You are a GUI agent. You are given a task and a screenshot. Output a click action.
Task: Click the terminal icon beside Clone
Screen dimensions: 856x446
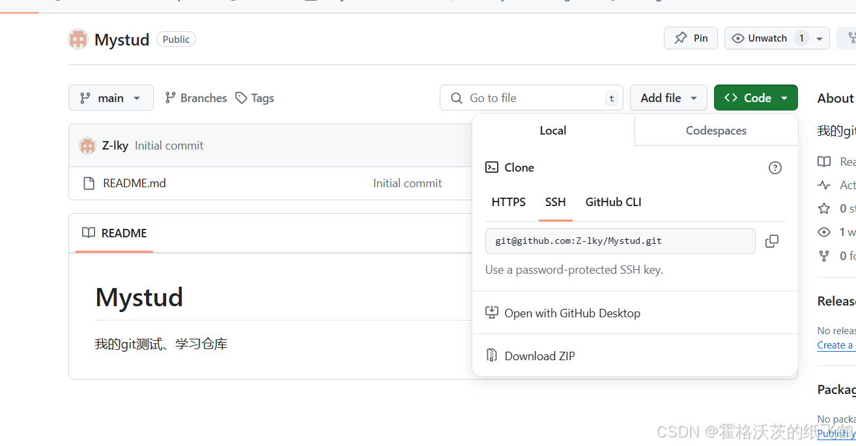[x=492, y=167]
